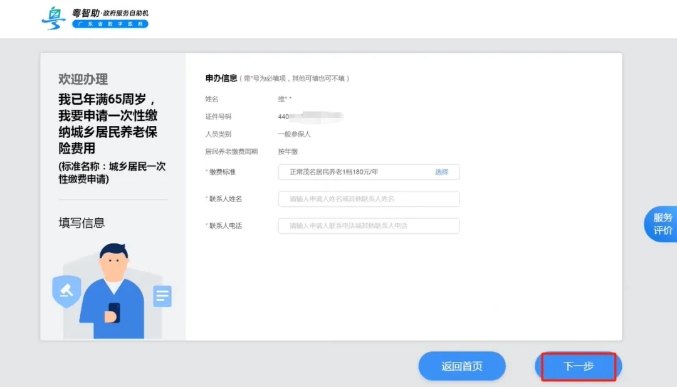Click the 一般参保人 category value
This screenshot has height=387, width=677.
click(x=295, y=134)
